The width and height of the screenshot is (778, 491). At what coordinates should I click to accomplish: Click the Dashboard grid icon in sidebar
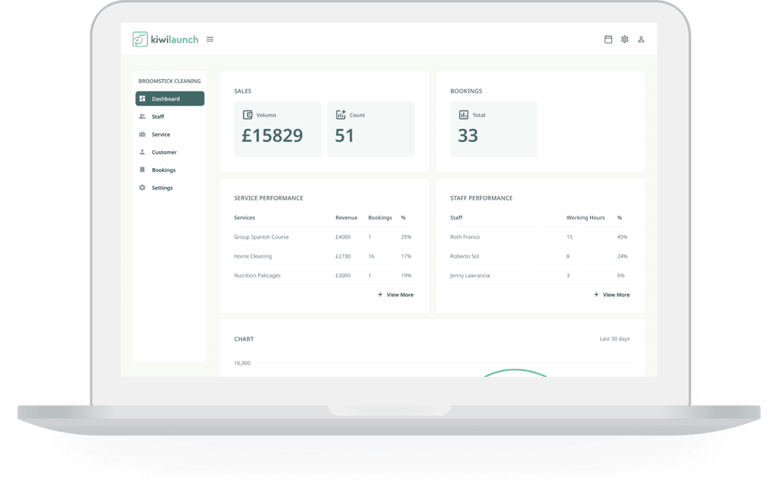(143, 99)
